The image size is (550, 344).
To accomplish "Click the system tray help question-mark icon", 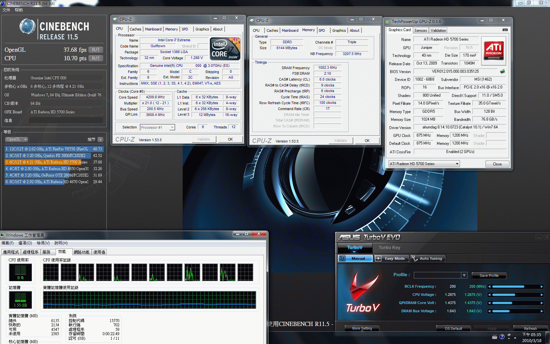I will coord(502,337).
